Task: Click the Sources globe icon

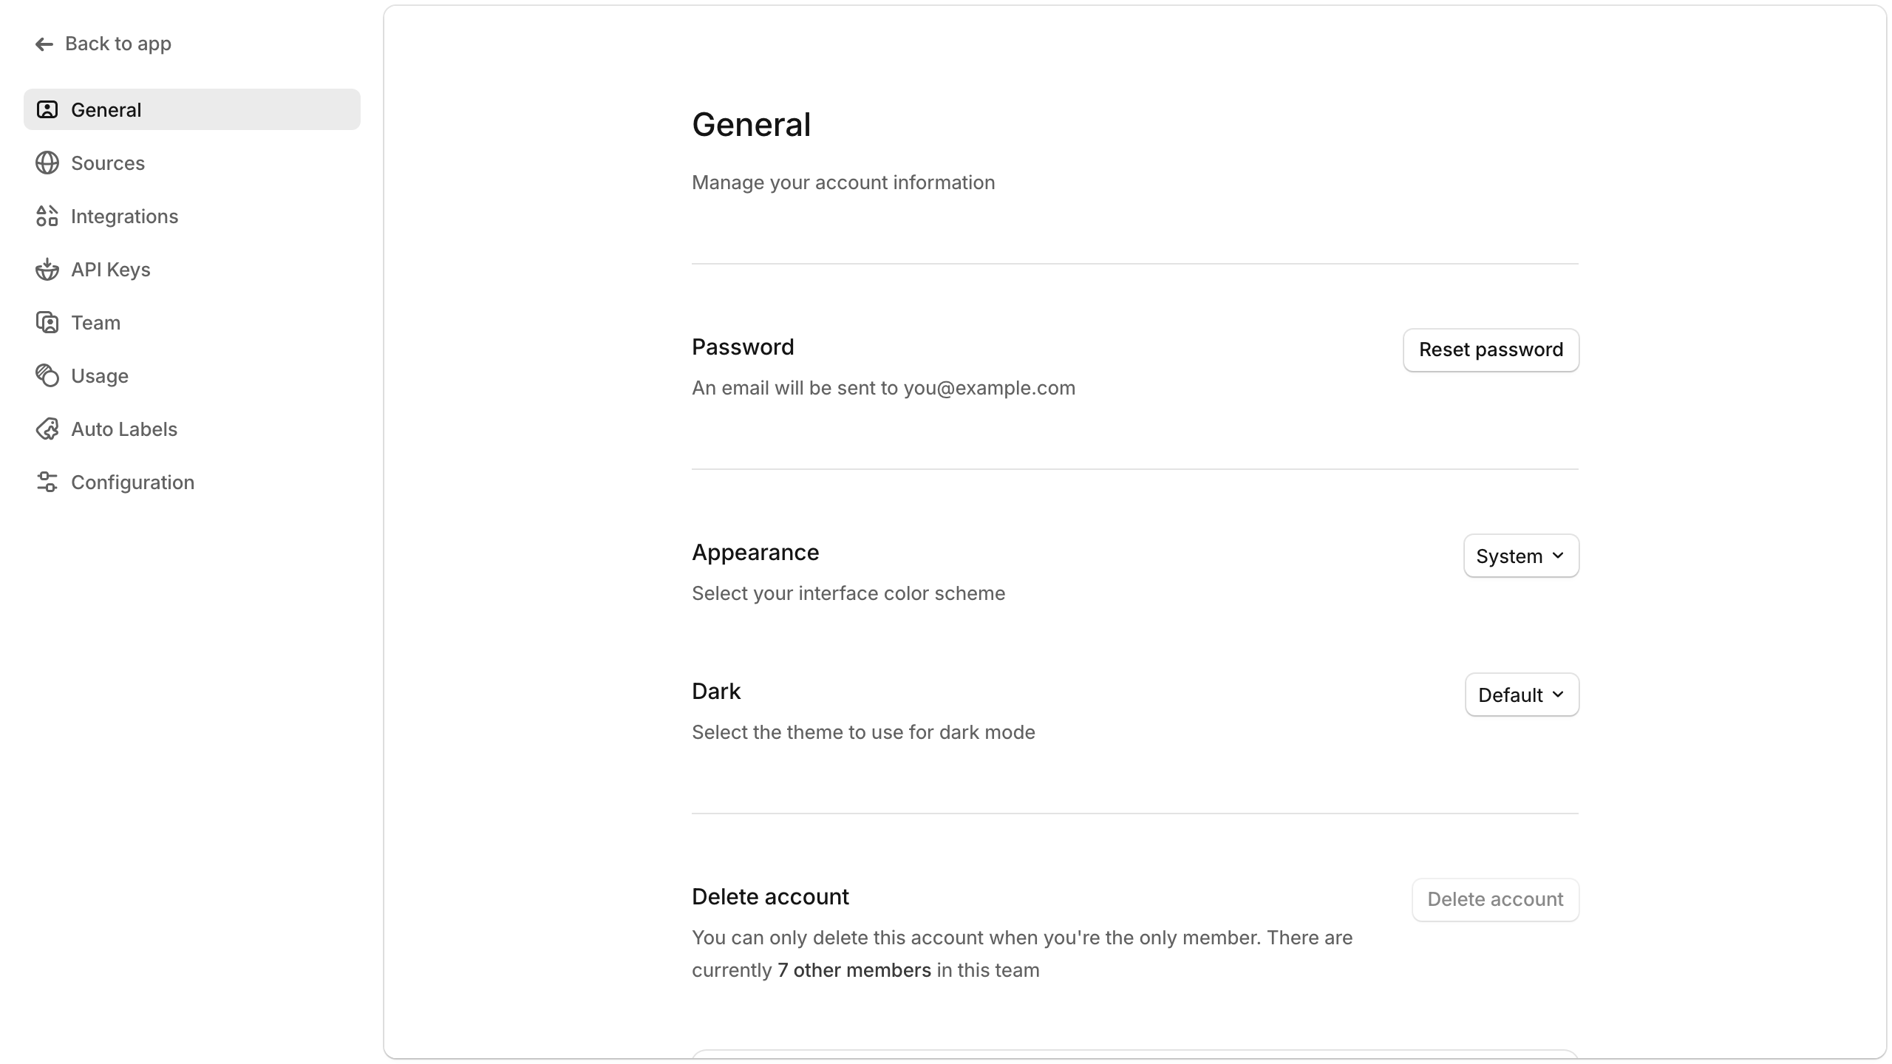Action: click(x=47, y=163)
